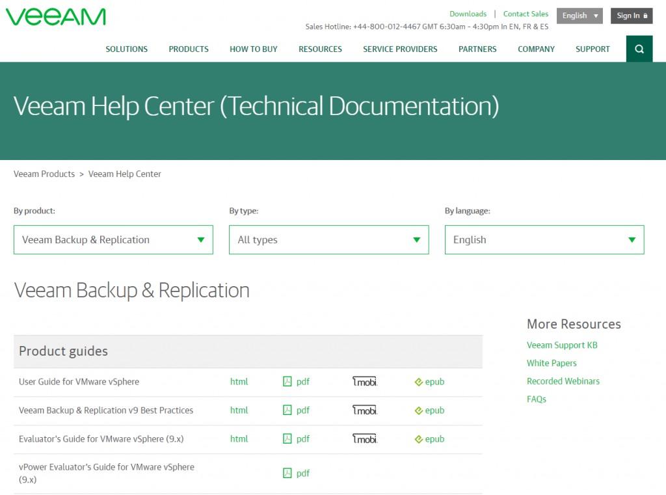Open html version of Evaluator's Guide (9.x)
The height and width of the screenshot is (495, 666).
click(x=239, y=439)
